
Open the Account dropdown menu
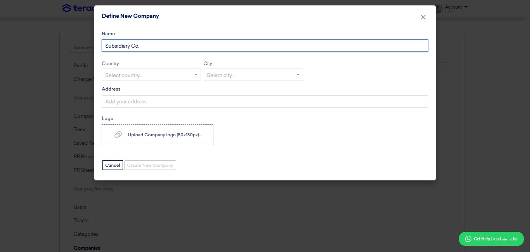456,7
